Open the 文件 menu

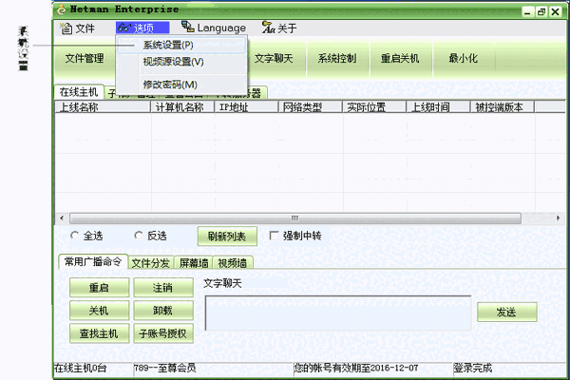point(78,28)
